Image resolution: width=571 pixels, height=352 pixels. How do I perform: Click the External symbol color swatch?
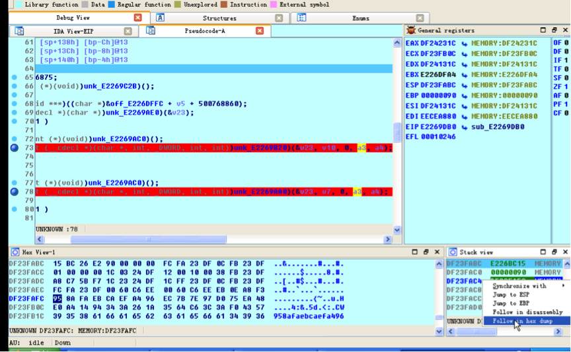pos(274,5)
